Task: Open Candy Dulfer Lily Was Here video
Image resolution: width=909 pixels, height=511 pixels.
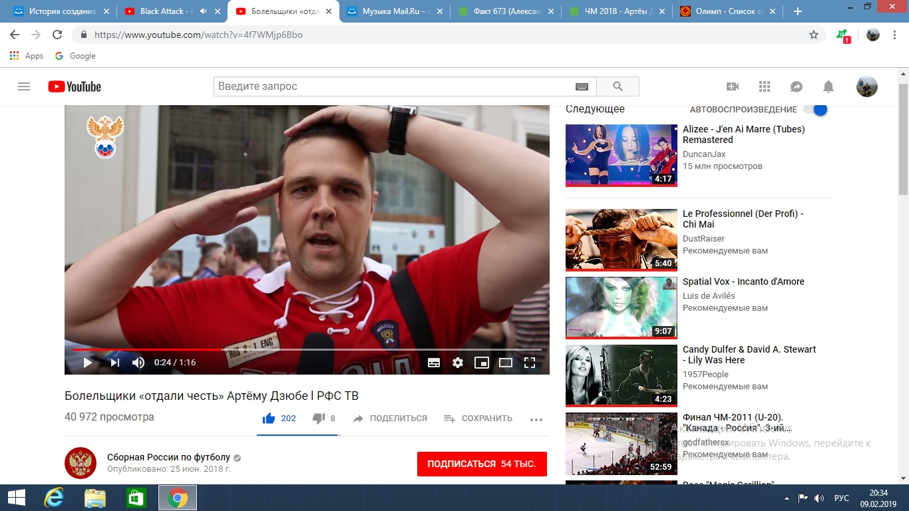Action: [x=749, y=355]
